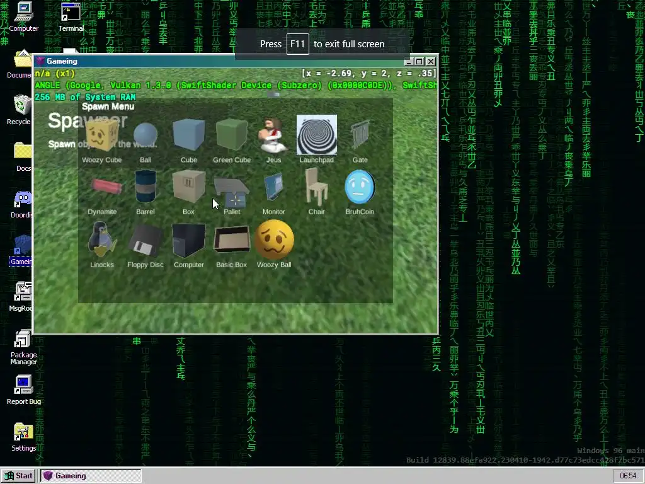Click the ANGLE Vulkan renderer info line

[x=236, y=85]
